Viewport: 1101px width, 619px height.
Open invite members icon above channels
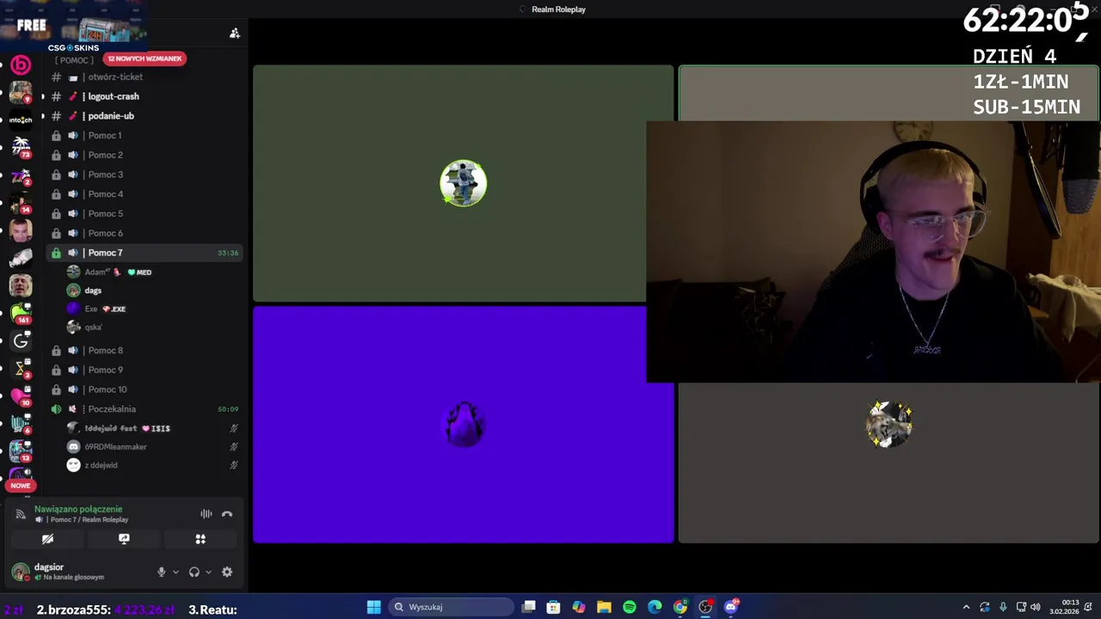pos(235,34)
